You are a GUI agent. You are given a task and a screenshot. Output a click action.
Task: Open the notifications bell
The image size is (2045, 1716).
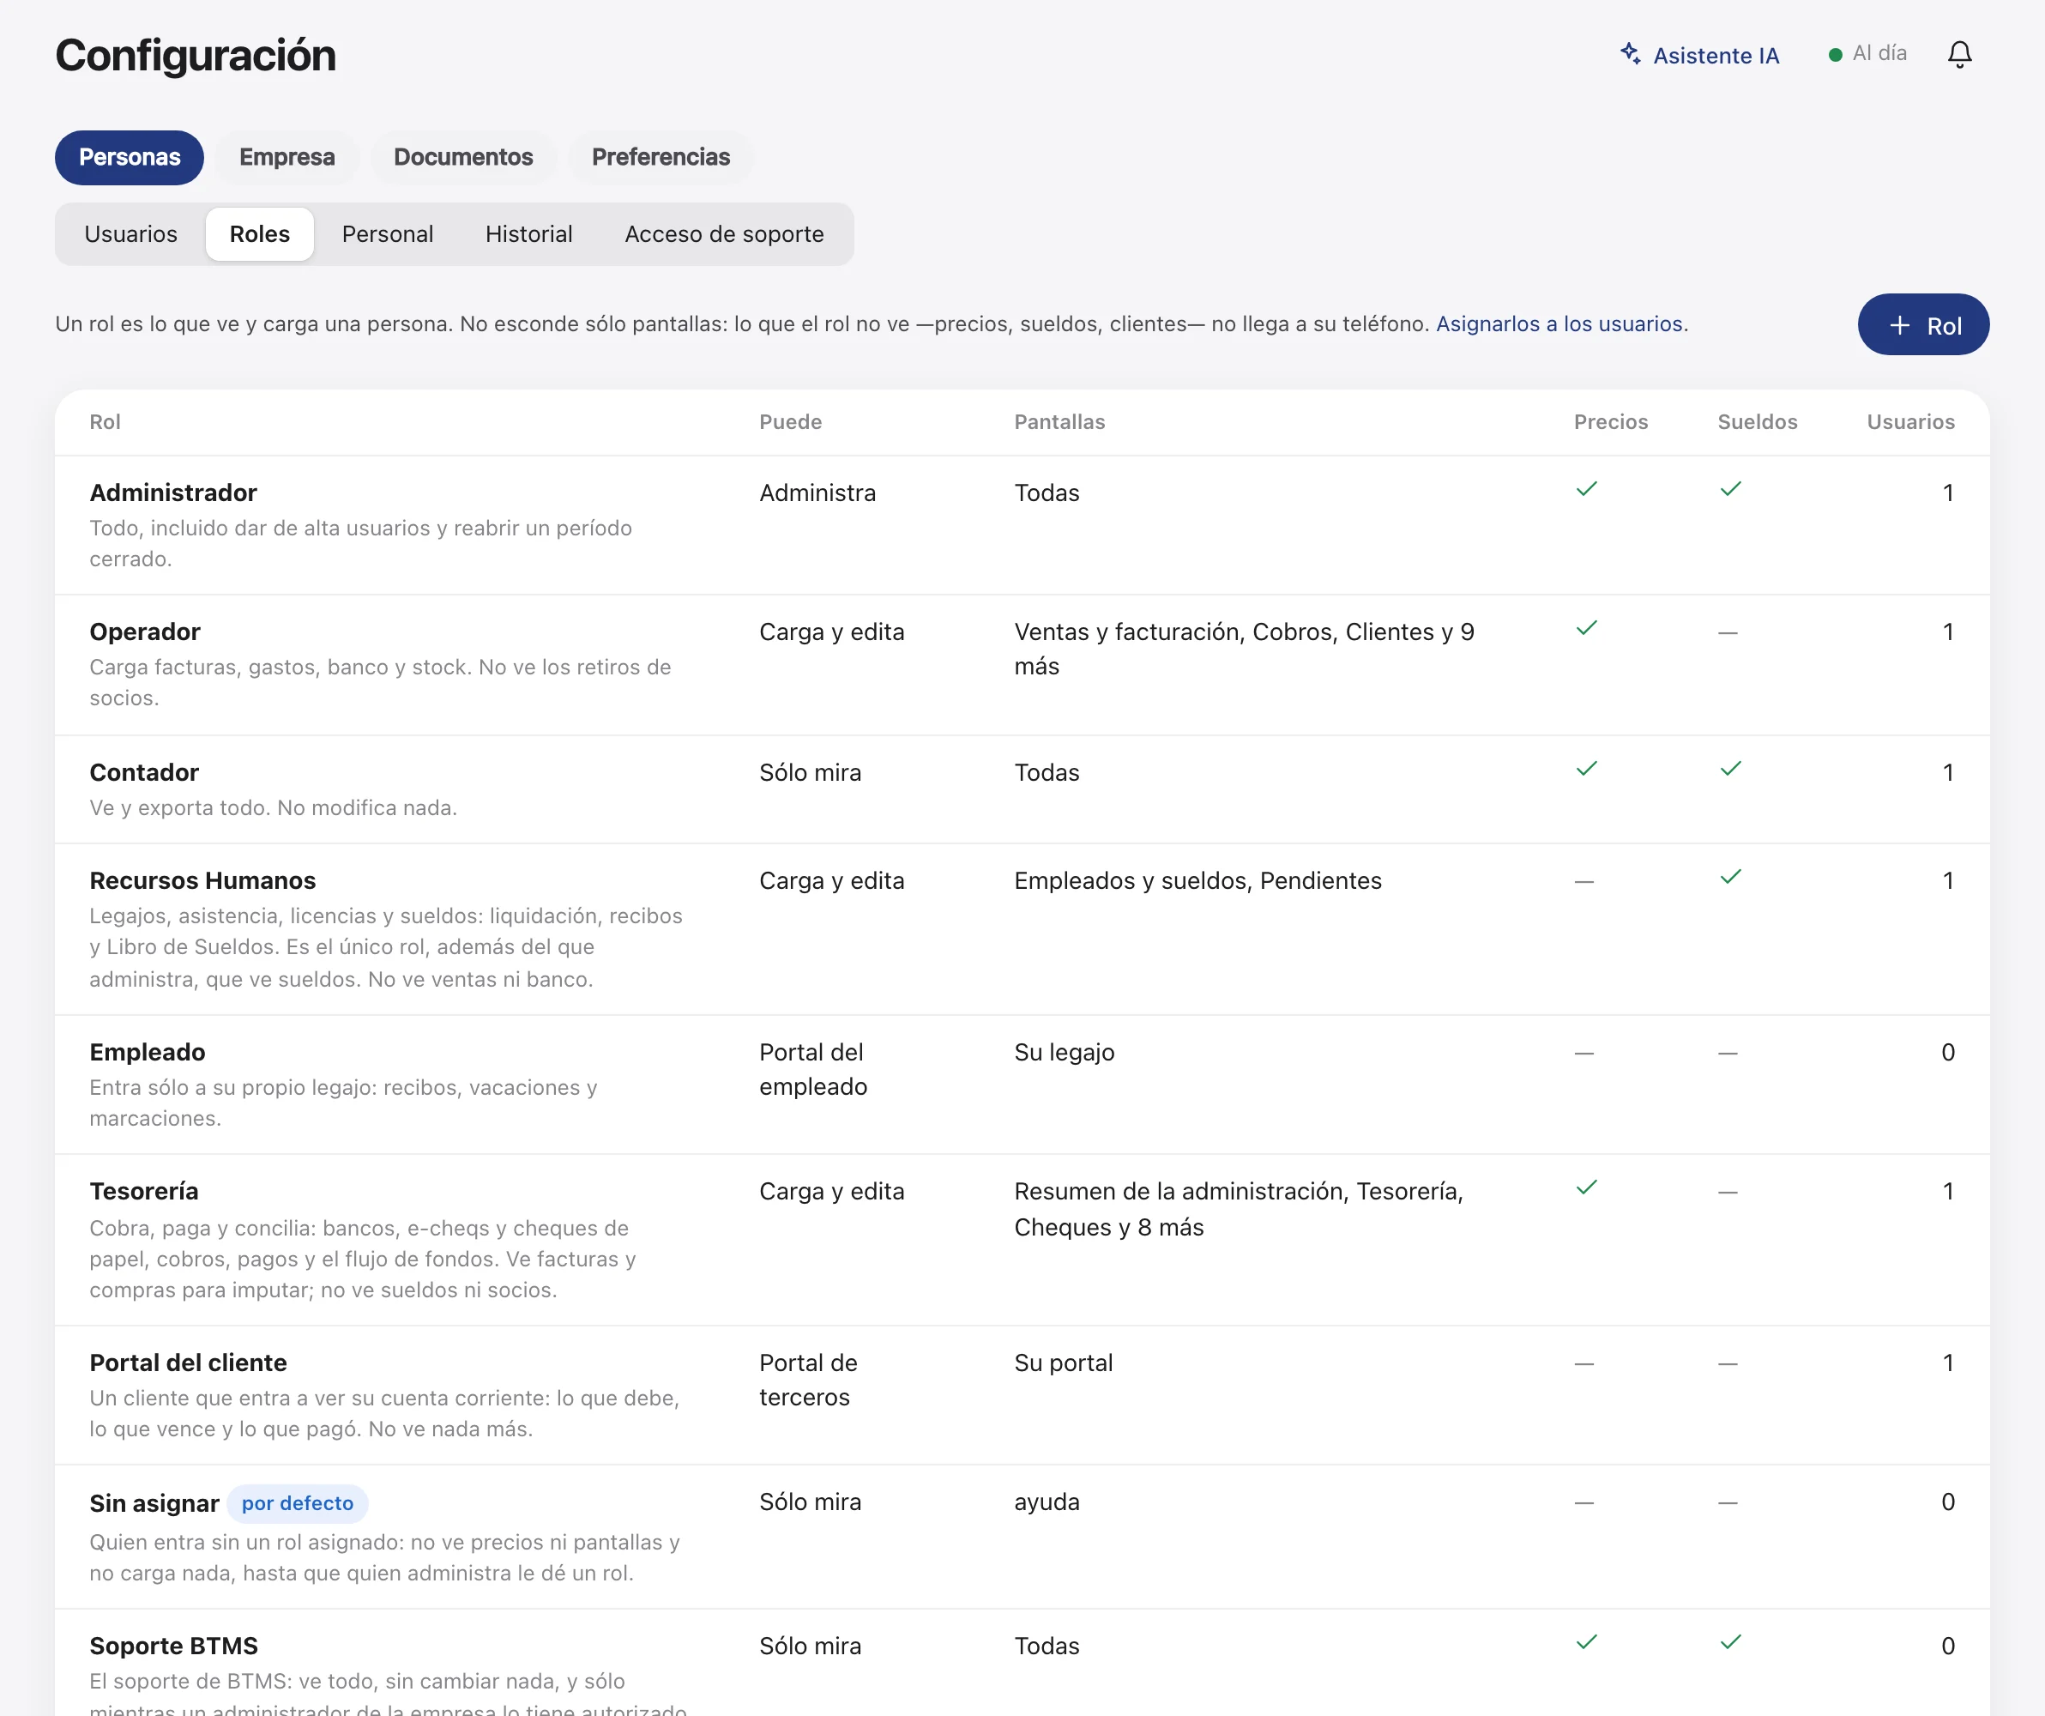(x=1959, y=55)
